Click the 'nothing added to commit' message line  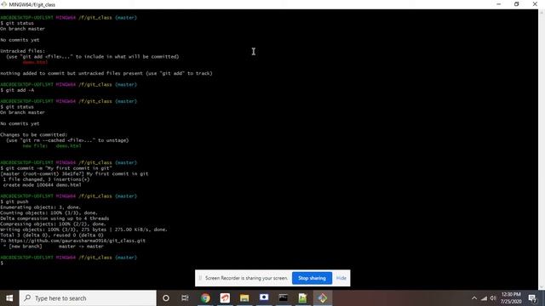tap(106, 73)
